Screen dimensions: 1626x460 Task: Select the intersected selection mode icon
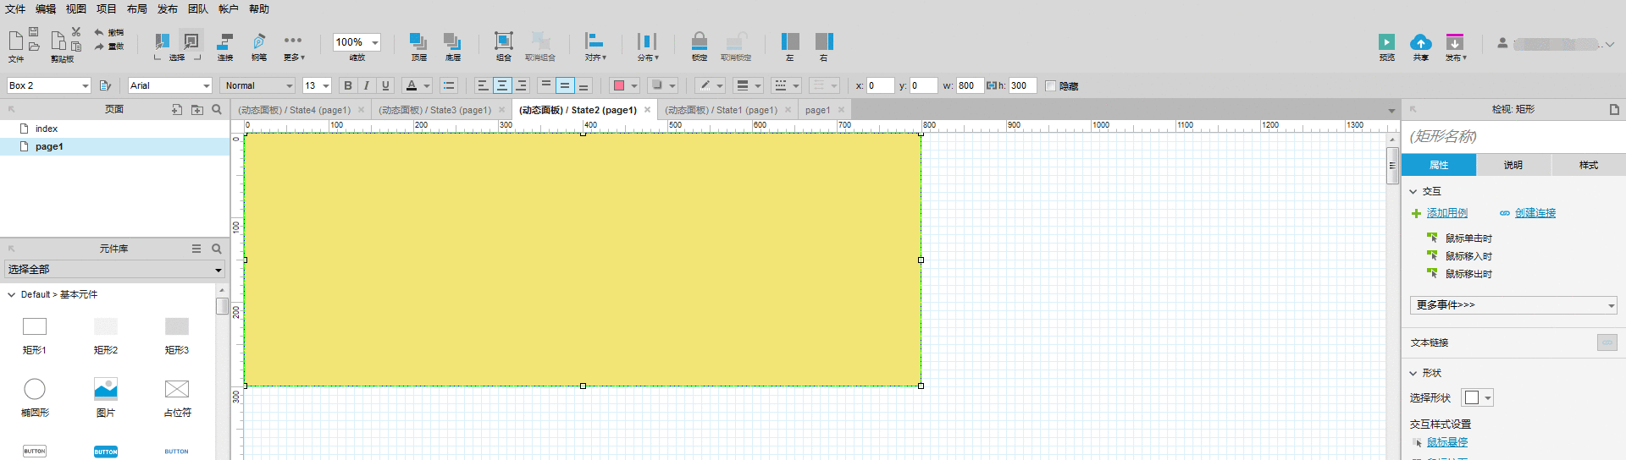click(x=162, y=41)
